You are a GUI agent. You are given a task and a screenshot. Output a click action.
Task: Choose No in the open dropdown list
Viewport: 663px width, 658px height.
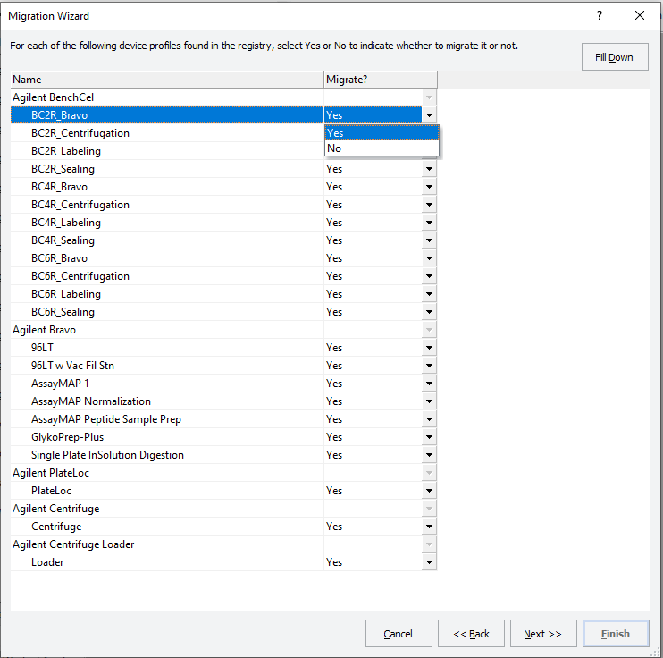click(382, 148)
